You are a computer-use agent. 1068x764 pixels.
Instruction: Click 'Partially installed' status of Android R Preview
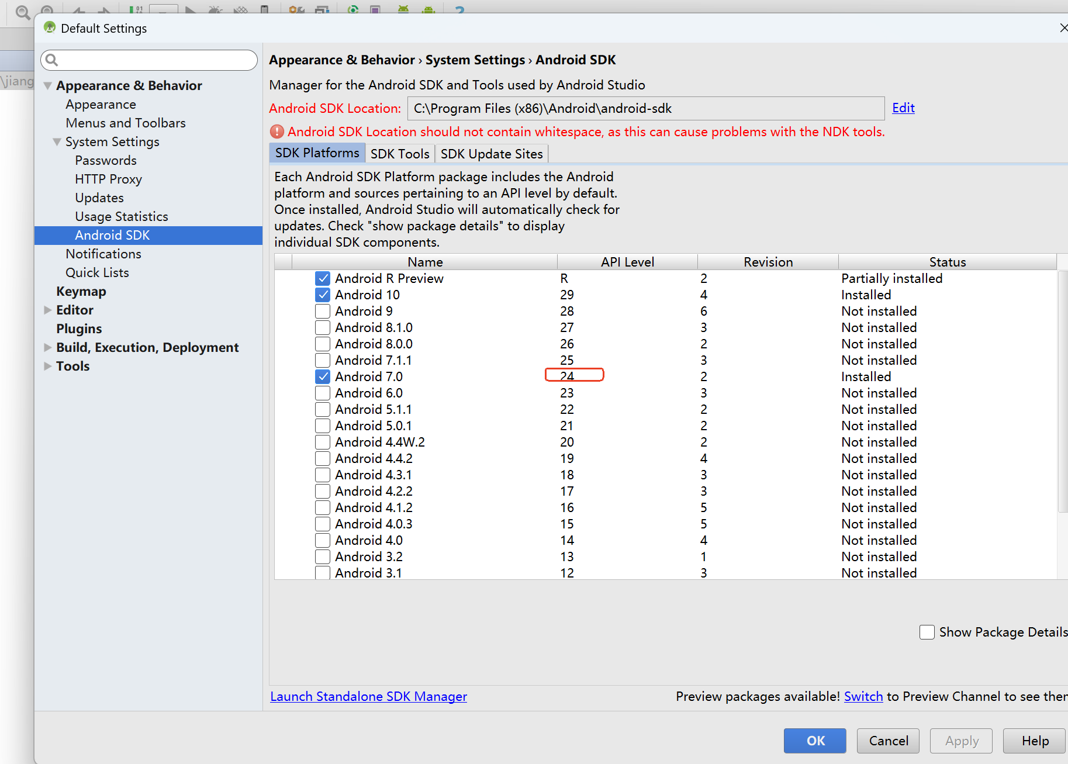pyautogui.click(x=891, y=278)
